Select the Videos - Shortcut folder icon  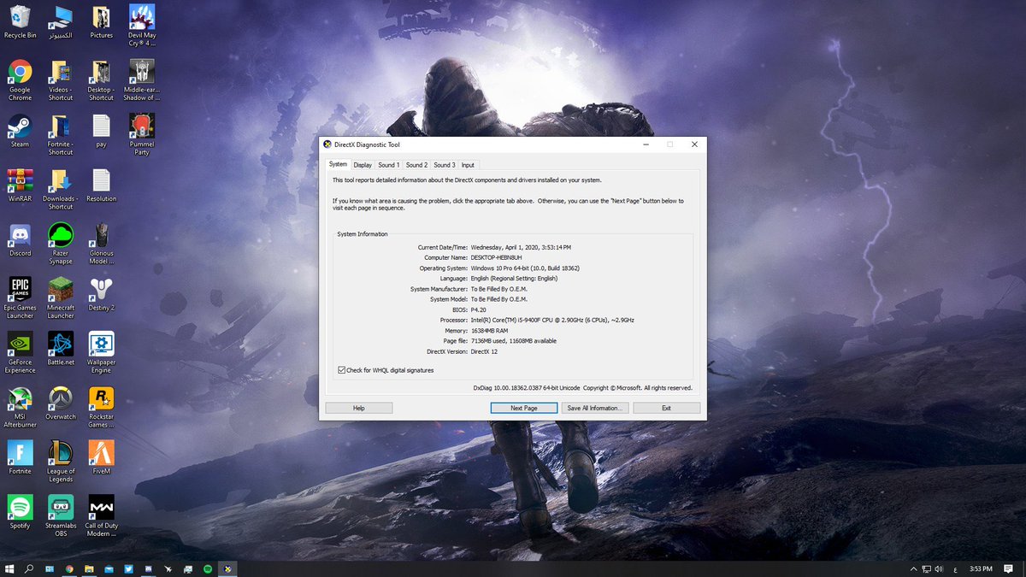coord(61,80)
